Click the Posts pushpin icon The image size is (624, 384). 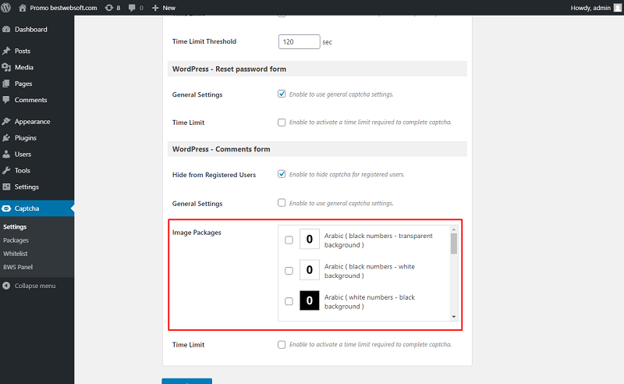tap(6, 51)
